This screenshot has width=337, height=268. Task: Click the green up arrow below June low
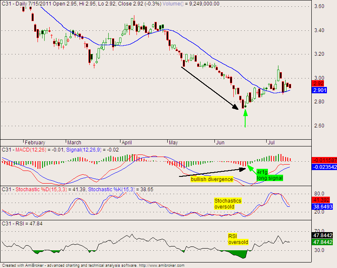245,118
